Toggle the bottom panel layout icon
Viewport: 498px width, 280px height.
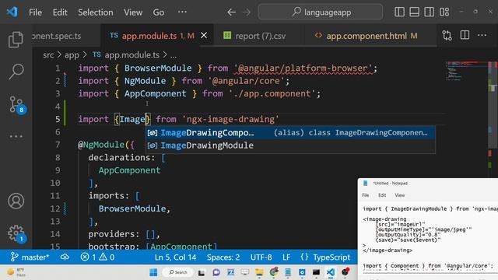(x=414, y=12)
